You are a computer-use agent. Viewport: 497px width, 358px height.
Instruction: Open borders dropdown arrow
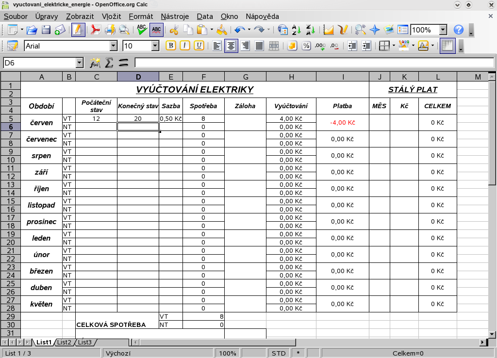pyautogui.click(x=394, y=46)
